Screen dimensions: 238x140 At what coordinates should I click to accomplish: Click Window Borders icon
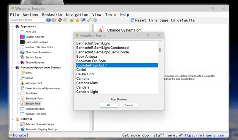pos(22,109)
